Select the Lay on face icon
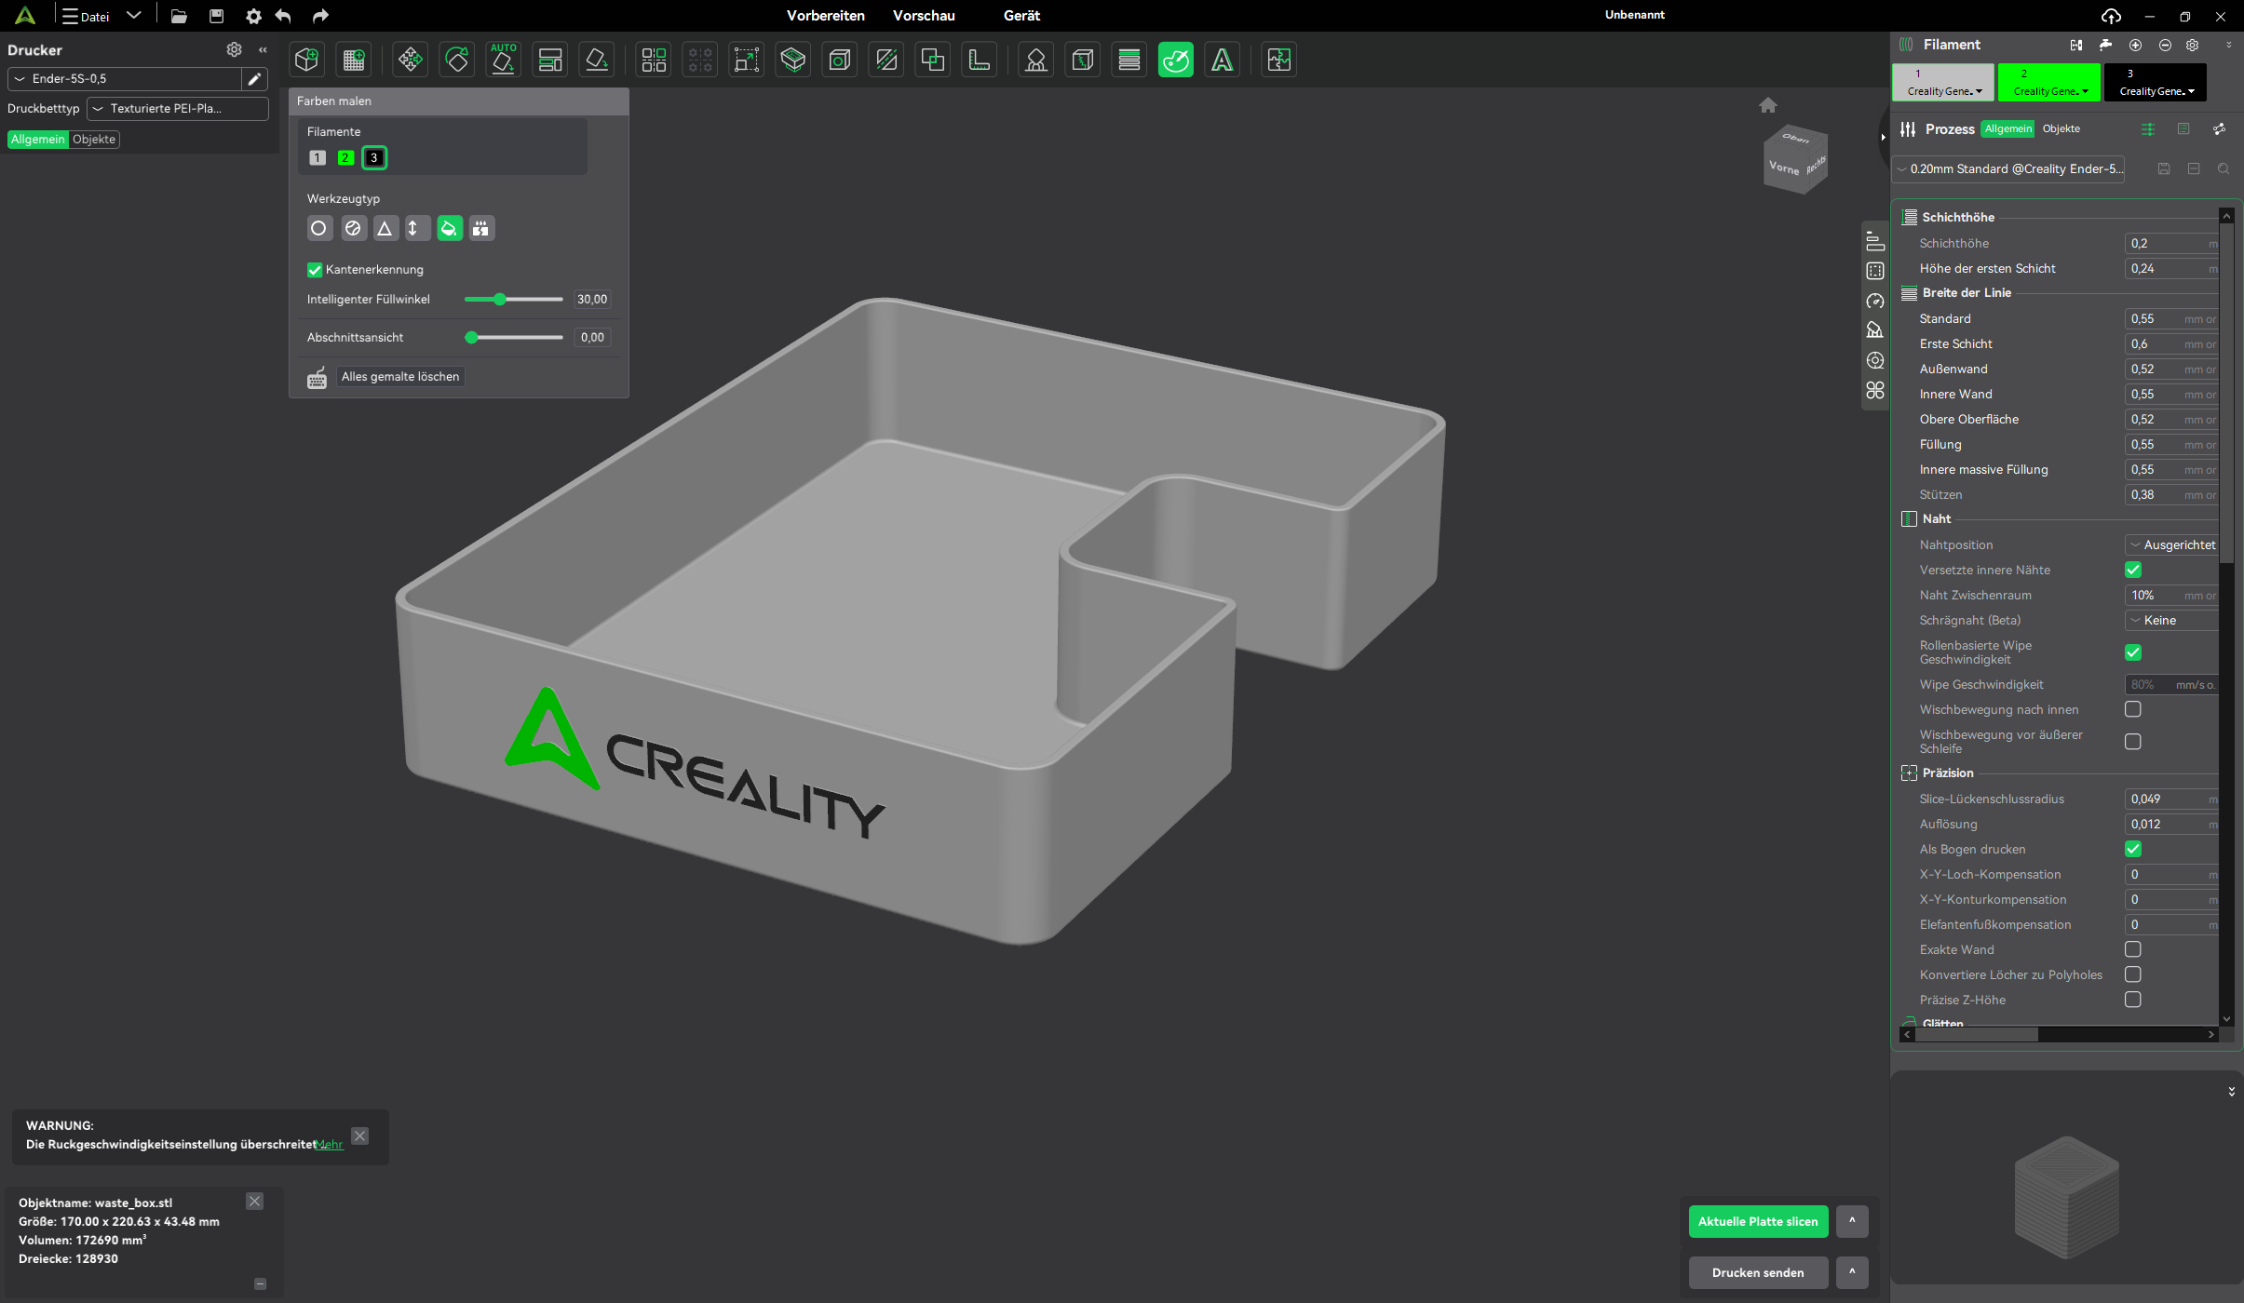The height and width of the screenshot is (1303, 2244). pyautogui.click(x=596, y=60)
